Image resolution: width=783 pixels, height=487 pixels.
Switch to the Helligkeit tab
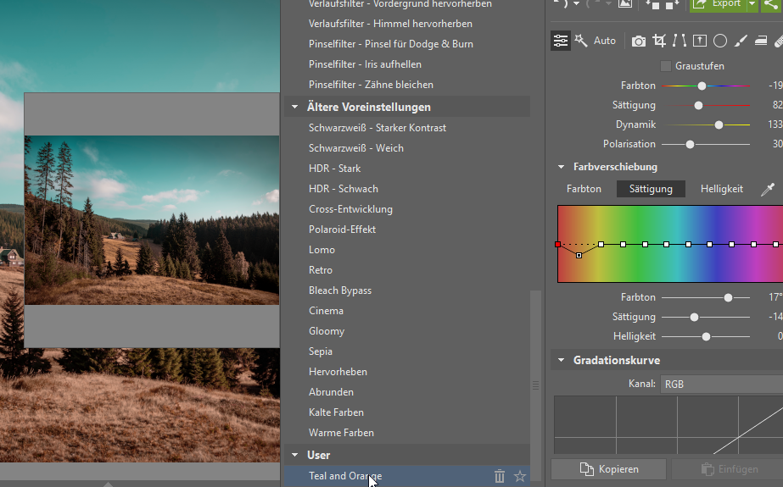pyautogui.click(x=722, y=189)
